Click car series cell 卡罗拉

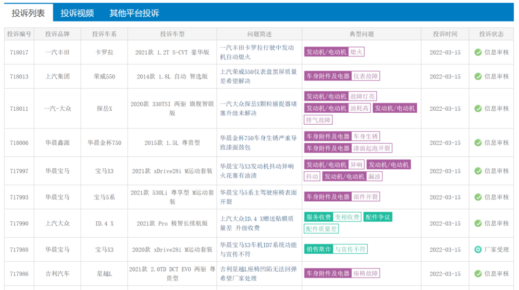click(x=104, y=52)
